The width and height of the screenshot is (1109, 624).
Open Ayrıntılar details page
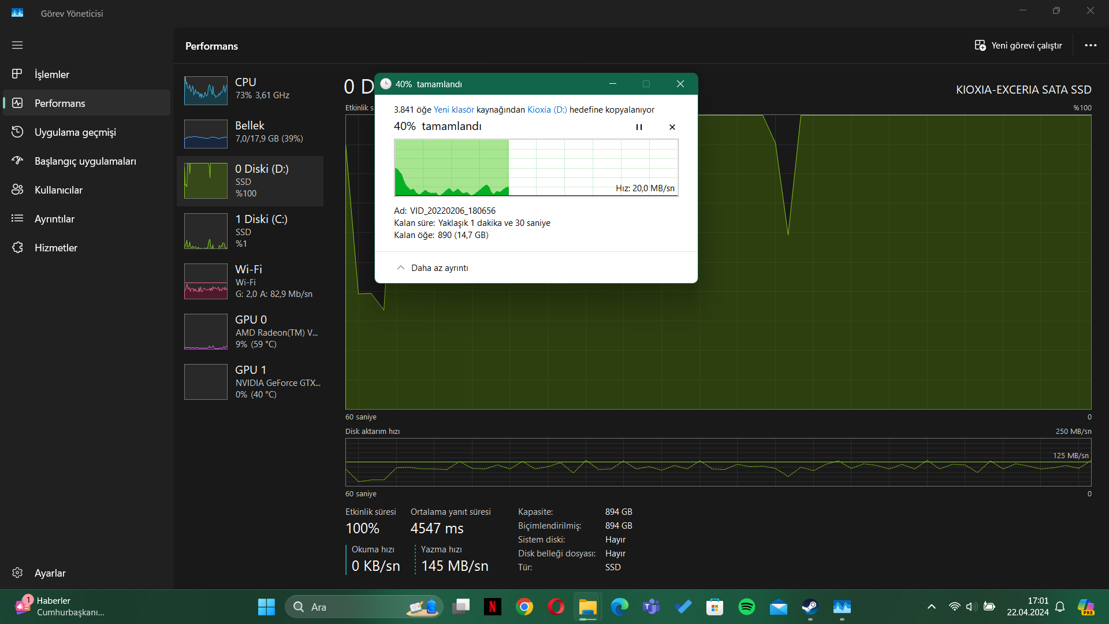[54, 219]
